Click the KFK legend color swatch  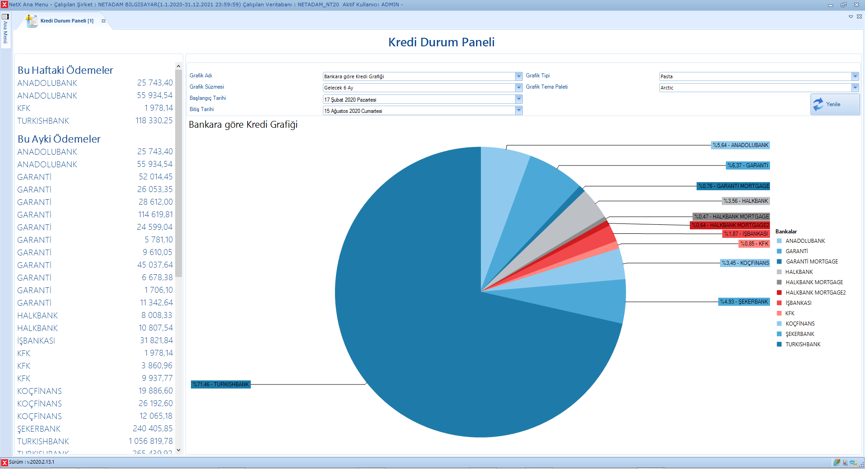coord(779,313)
